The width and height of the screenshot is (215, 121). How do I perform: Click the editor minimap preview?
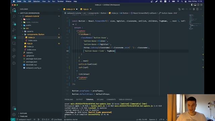click(195, 22)
